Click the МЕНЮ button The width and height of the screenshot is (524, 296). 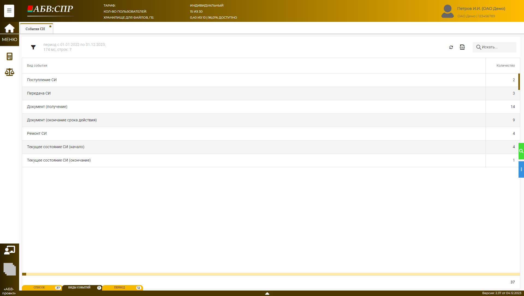(x=10, y=40)
